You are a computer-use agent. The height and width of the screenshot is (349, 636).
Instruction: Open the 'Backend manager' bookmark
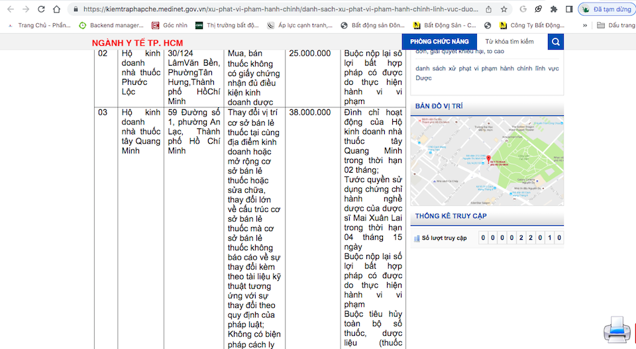click(111, 25)
